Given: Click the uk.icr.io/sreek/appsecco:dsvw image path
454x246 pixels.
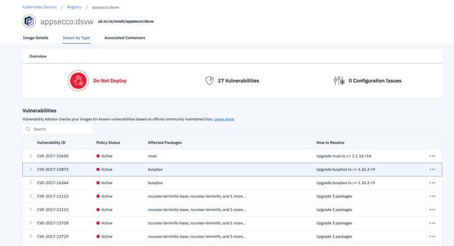Looking at the screenshot, I should pos(126,22).
